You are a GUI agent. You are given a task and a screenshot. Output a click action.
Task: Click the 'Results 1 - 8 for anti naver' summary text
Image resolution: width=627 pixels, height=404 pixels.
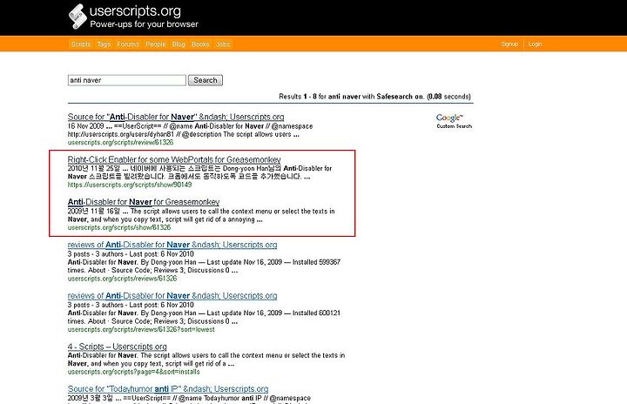[374, 97]
